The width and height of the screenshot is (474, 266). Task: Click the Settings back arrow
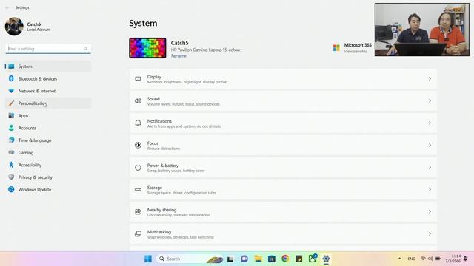(x=7, y=7)
